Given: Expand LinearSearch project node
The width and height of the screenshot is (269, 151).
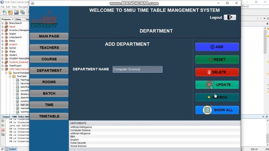Looking at the screenshot, I should 3,37.
